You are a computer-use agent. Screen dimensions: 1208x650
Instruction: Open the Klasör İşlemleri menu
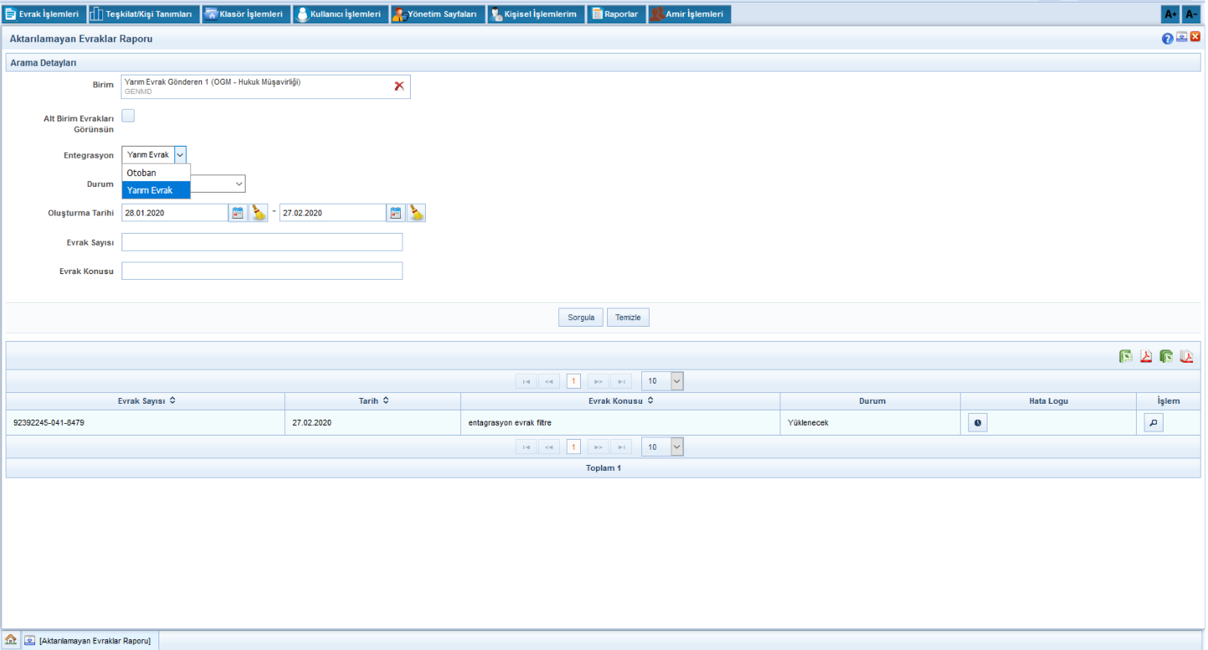[246, 14]
